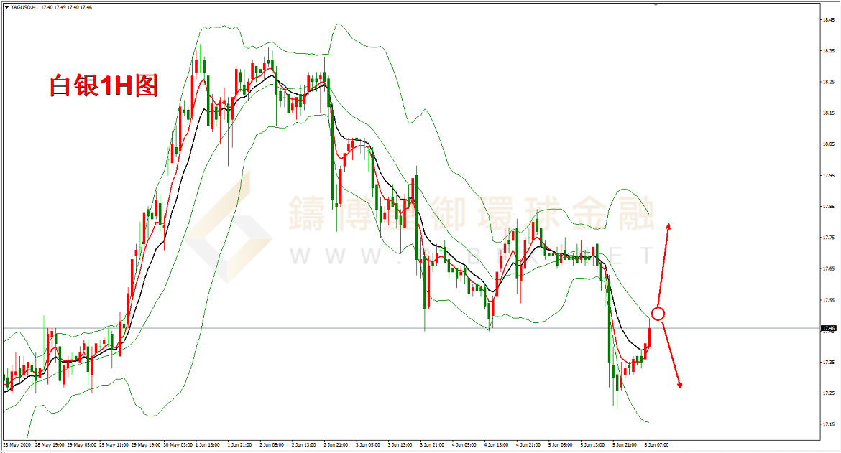This screenshot has height=453, width=841.
Task: Click the 17.75 label on the price axis
Action: (829, 238)
